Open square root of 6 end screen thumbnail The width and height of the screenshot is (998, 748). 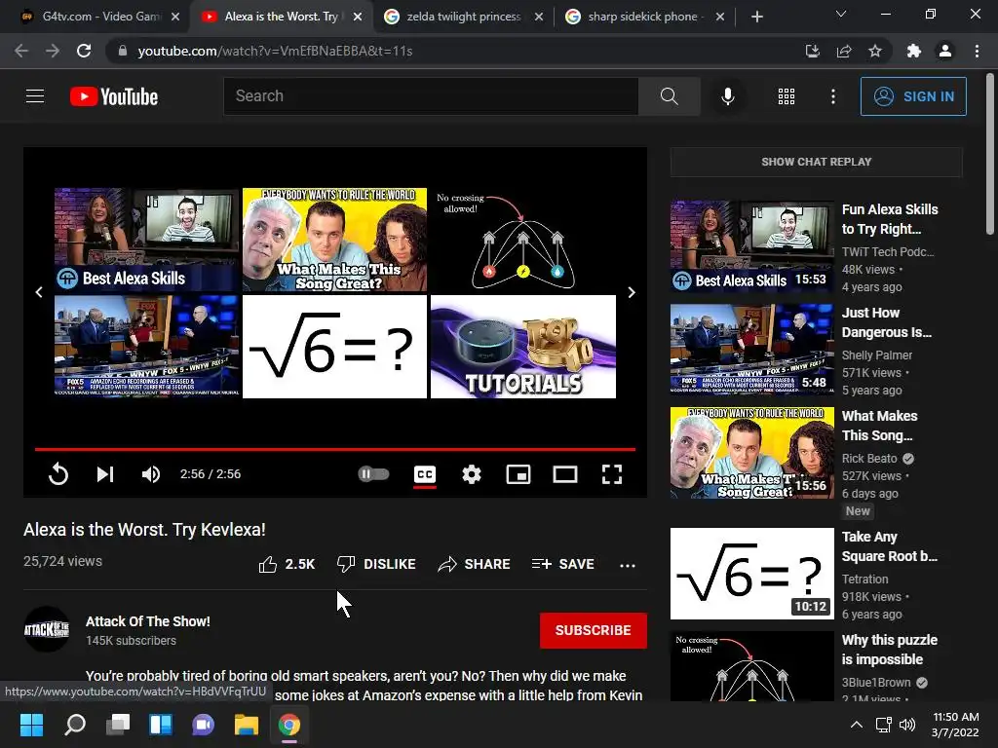(335, 347)
